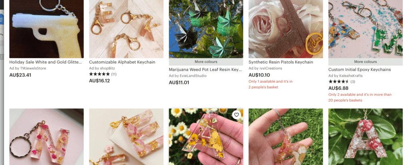Visit the EvieLandStudio seller link

pyautogui.click(x=188, y=76)
